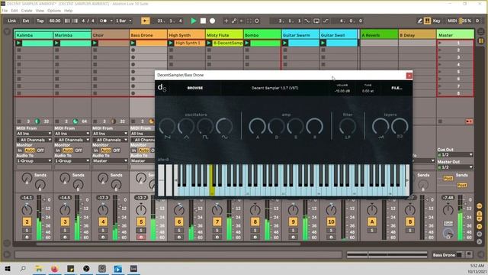This screenshot has height=275, width=488.
Task: Toggle the Link button
Action: tap(12, 21)
